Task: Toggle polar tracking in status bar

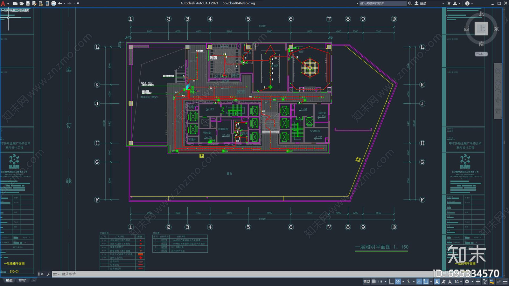Action: 398,282
